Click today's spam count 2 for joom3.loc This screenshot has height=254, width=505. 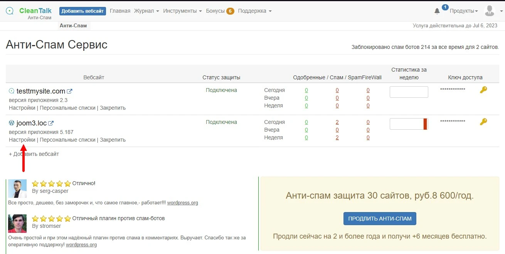pos(337,122)
